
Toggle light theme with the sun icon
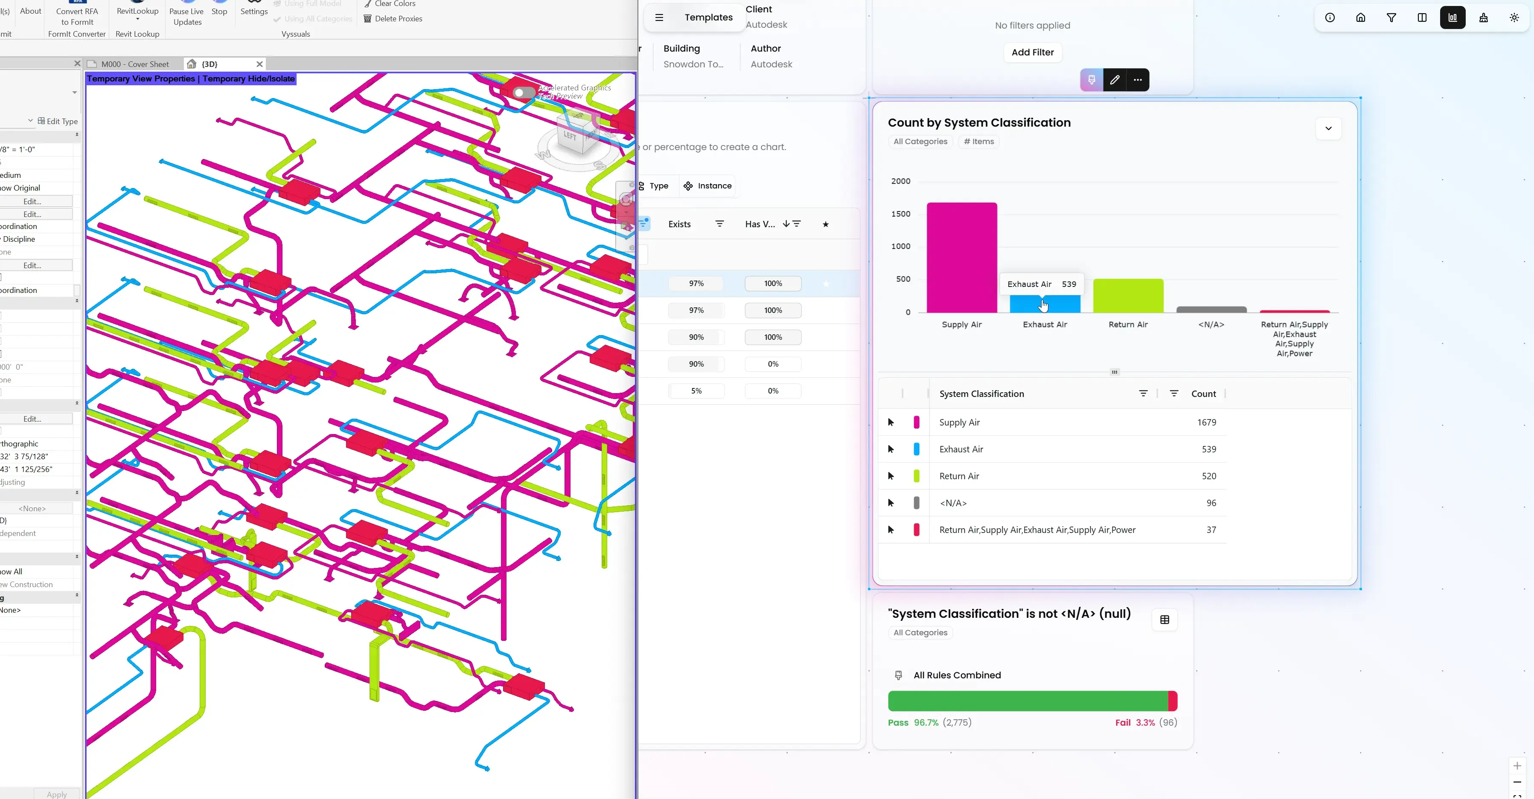tap(1514, 18)
